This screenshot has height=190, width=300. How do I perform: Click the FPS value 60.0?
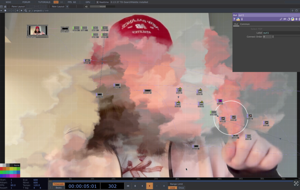pyautogui.click(x=13, y=185)
